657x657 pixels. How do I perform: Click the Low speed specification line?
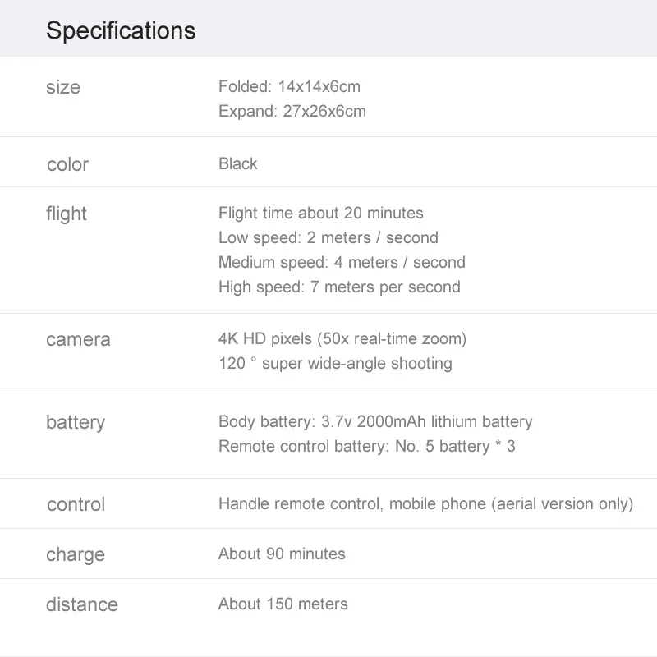[x=328, y=237]
